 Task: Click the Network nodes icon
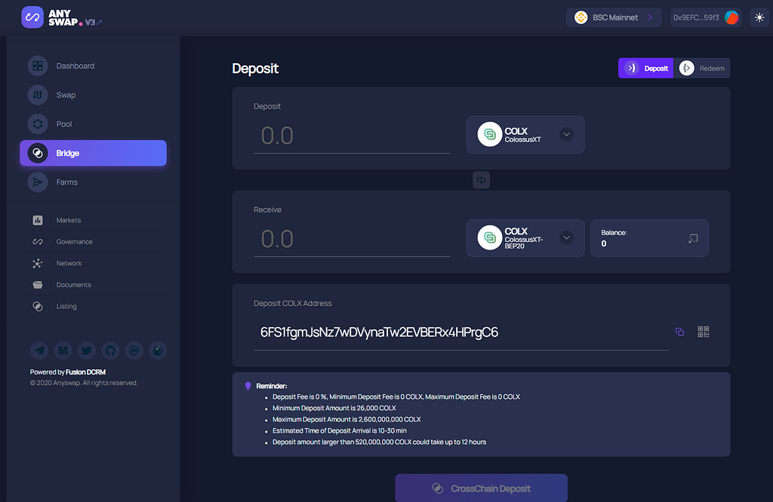(38, 263)
